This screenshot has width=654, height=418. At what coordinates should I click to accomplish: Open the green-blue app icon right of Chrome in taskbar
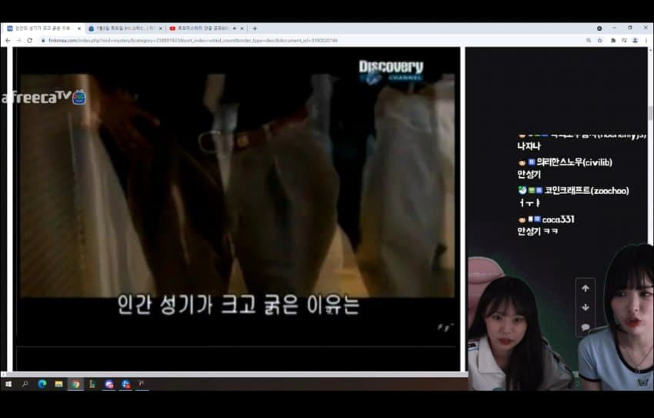92,384
